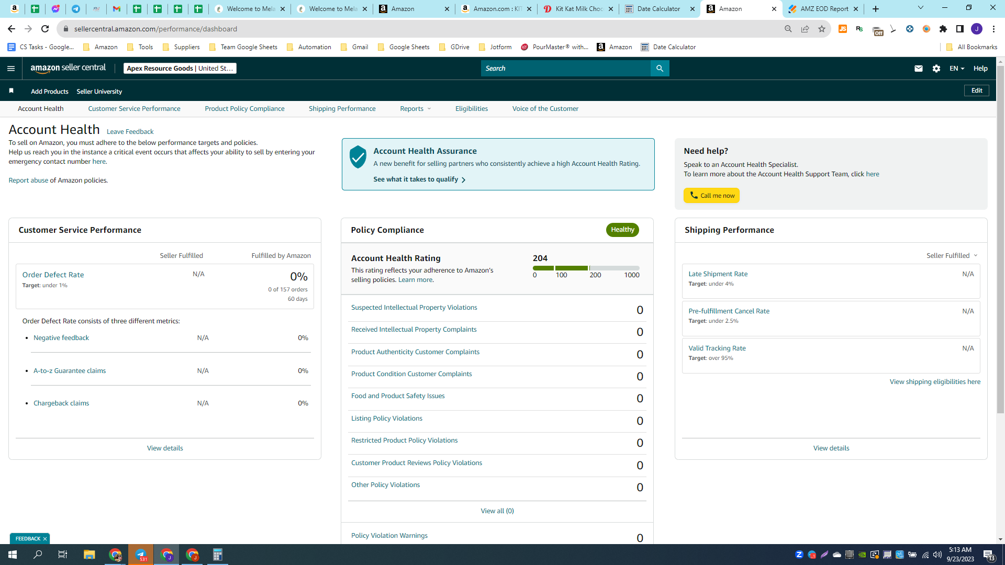Open the Chrome three-dot menu

(993, 29)
